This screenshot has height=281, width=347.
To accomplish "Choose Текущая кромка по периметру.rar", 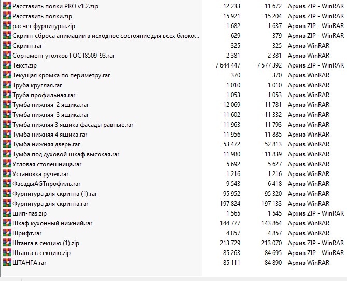I will pyautogui.click(x=61, y=75).
